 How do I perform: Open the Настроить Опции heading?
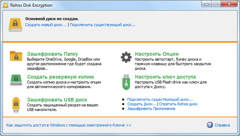pyautogui.click(x=157, y=54)
